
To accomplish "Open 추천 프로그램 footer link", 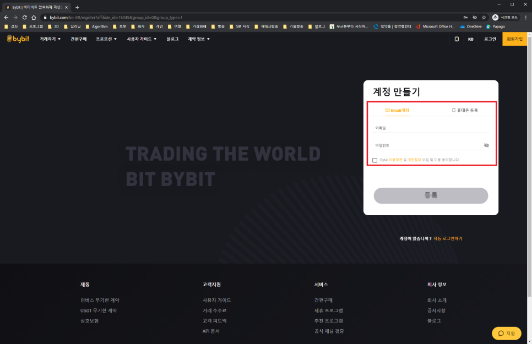I will (328, 320).
